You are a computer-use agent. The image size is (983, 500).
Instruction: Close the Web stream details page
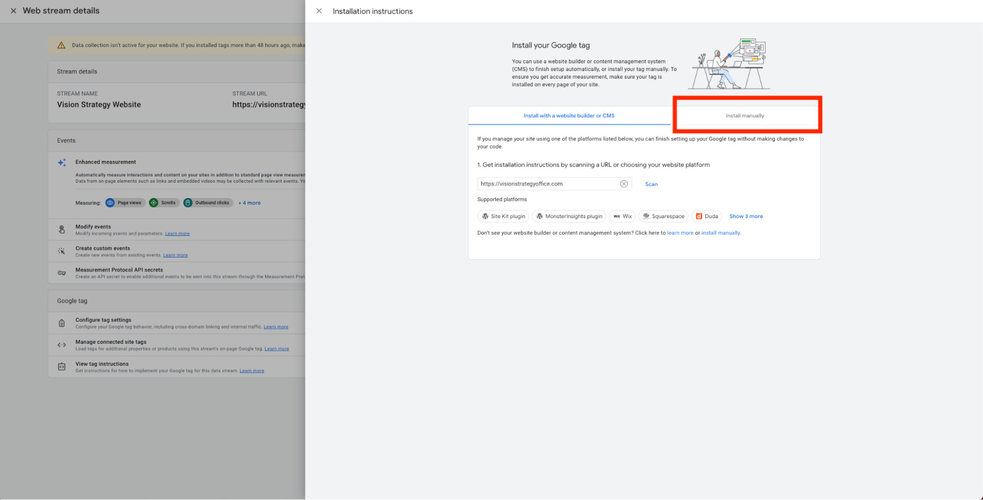point(13,11)
